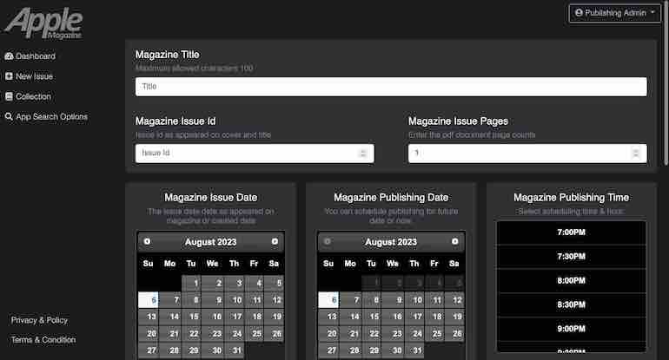Open the Privacy & Policy link
Screen dimensions: 669x360
click(39, 320)
